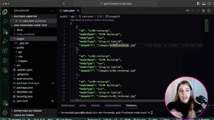
Task: Switch to the Terminal panel tab
Action: (x=131, y=106)
